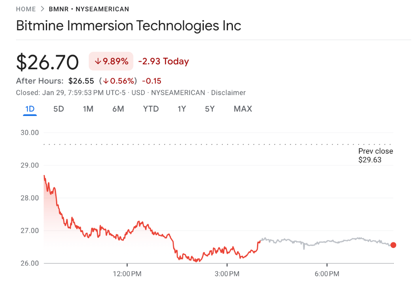The height and width of the screenshot is (284, 415).
Task: Select the YTD range tab
Action: [x=151, y=109]
